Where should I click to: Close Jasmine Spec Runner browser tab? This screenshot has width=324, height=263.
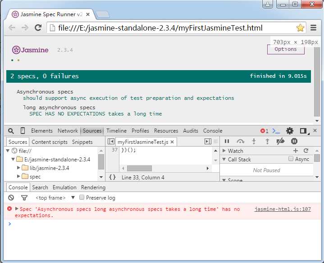point(88,14)
